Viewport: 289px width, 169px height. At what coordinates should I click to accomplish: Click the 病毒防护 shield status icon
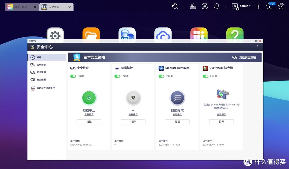[x=133, y=98]
